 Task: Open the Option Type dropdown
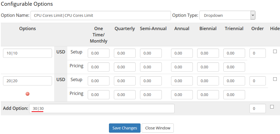(x=227, y=15)
